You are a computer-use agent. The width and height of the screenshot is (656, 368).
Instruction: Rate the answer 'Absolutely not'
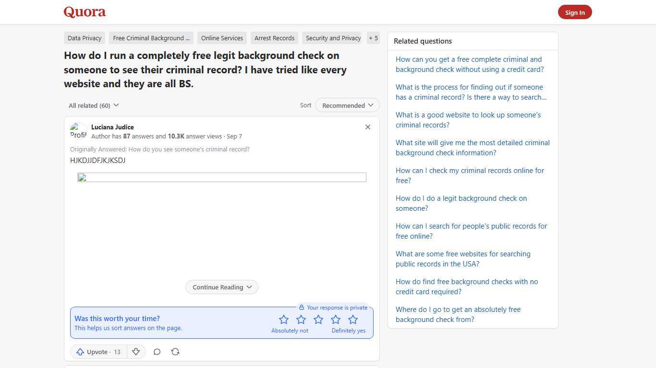point(284,319)
